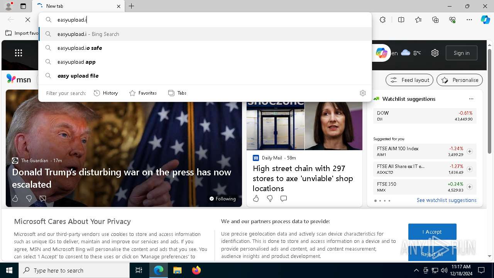Dislike the High street chain article
Viewport: 494px width, 278px height.
point(270,198)
